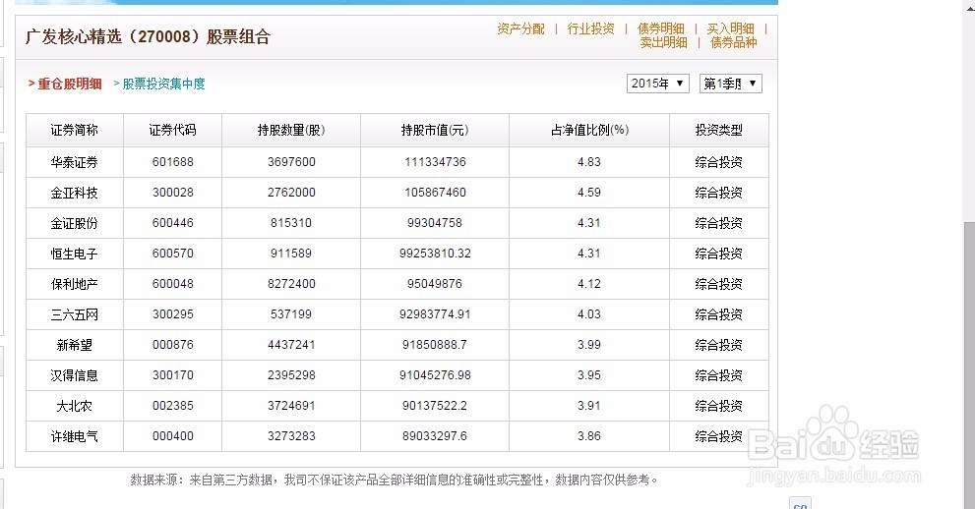Click share count 2762000
Viewport: 975px width, 509px height.
click(x=291, y=193)
